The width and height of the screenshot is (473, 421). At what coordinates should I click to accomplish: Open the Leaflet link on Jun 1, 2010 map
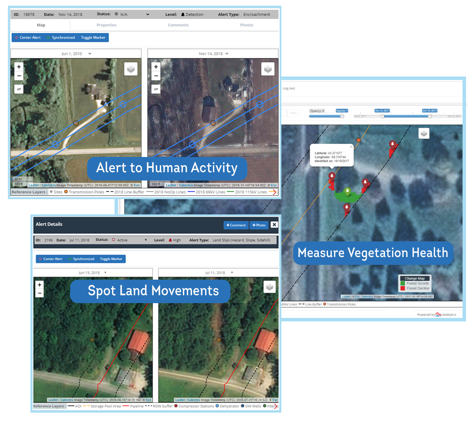coord(34,186)
